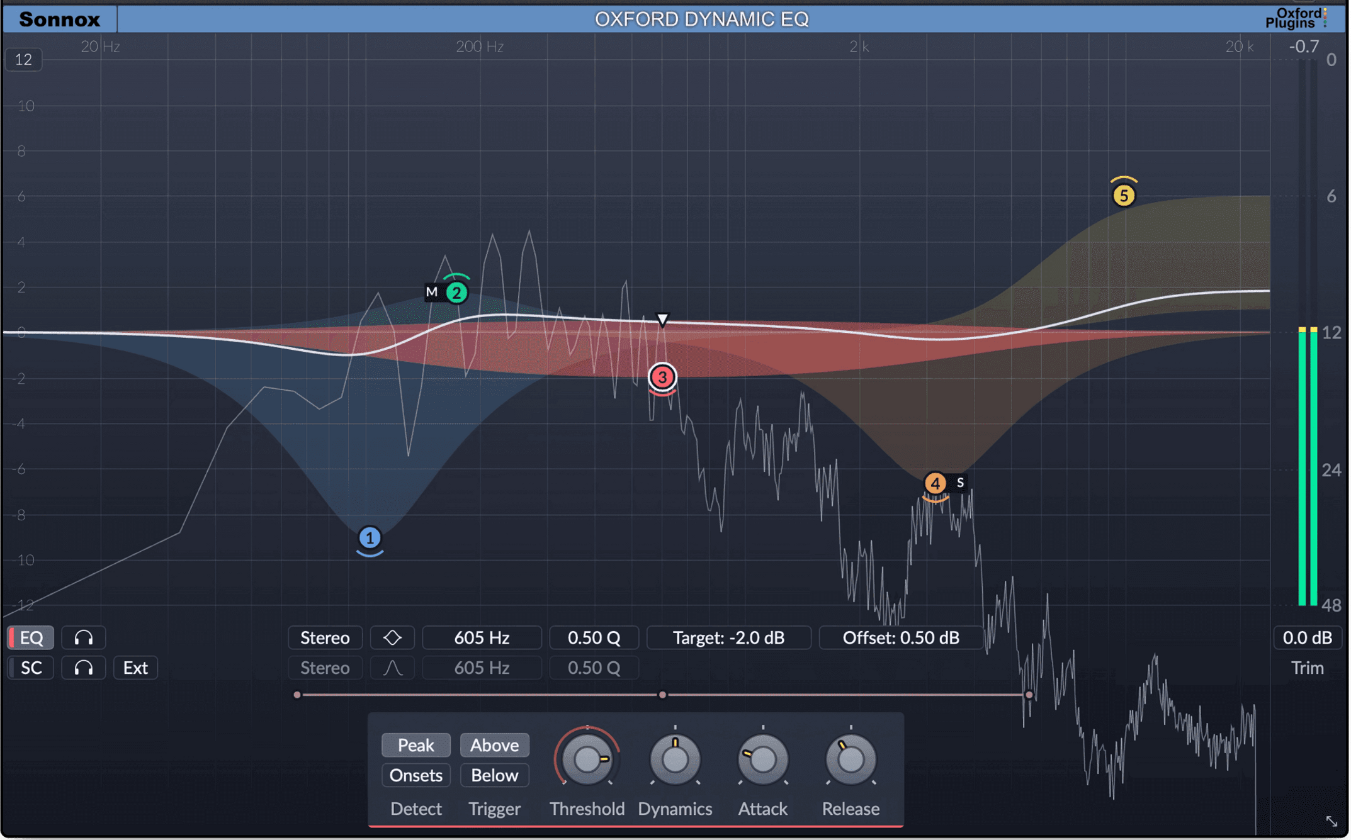Click the Trigger label
The image size is (1351, 840).
click(495, 809)
